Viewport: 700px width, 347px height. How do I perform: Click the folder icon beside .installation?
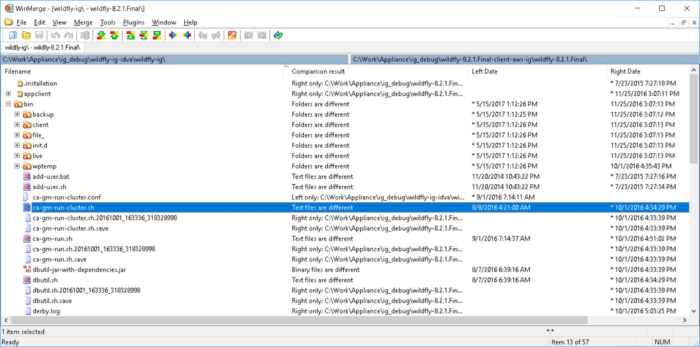[x=20, y=83]
